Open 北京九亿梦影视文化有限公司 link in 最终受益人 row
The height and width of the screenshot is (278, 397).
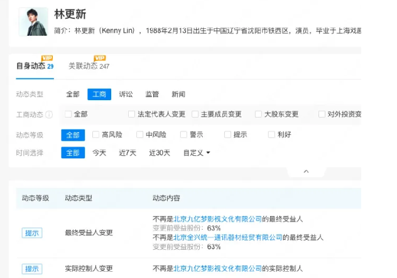click(x=217, y=219)
